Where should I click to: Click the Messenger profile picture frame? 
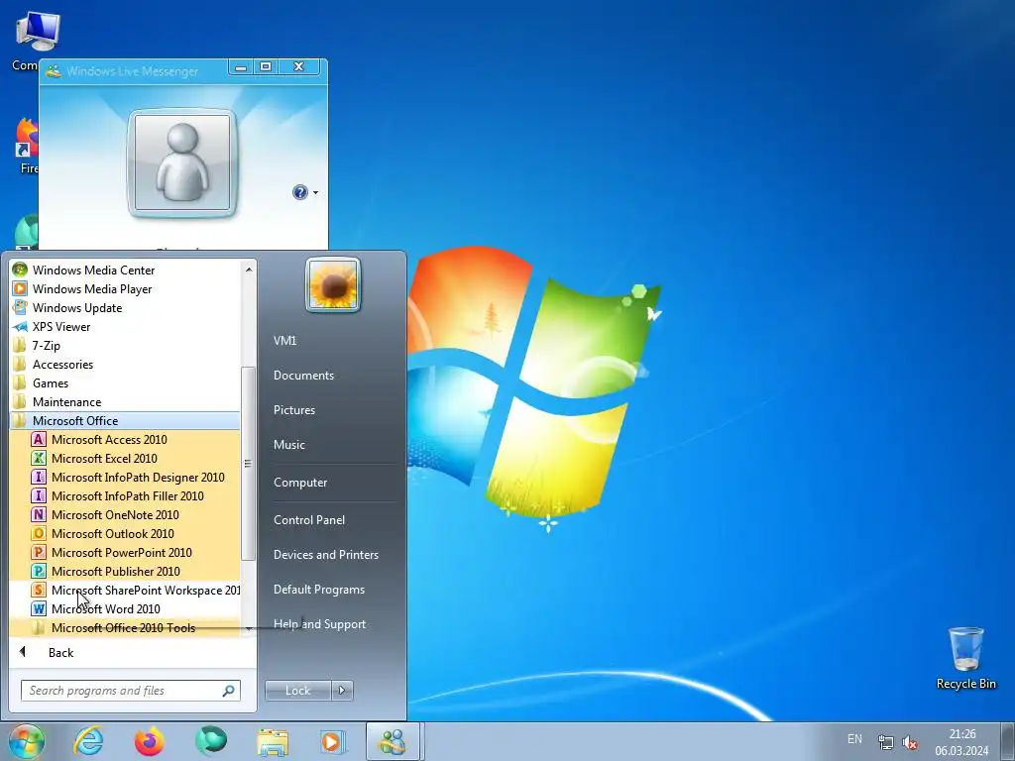[x=182, y=163]
